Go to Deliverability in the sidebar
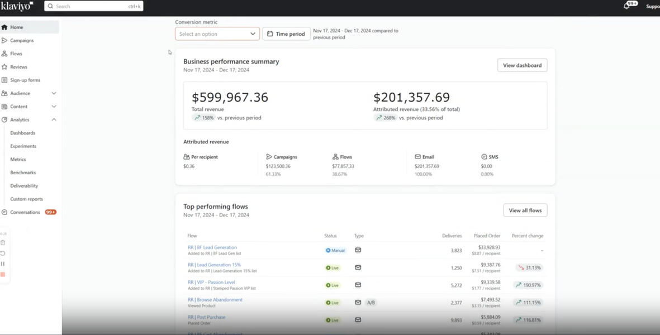The height and width of the screenshot is (335, 660). 24,186
